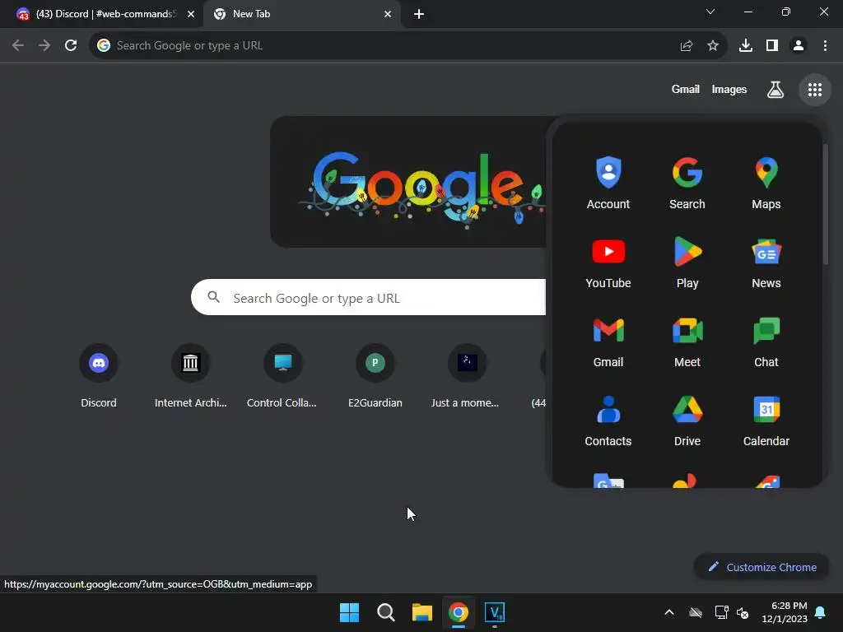Open a new tab with plus button
Viewport: 843px width, 632px height.
point(419,14)
